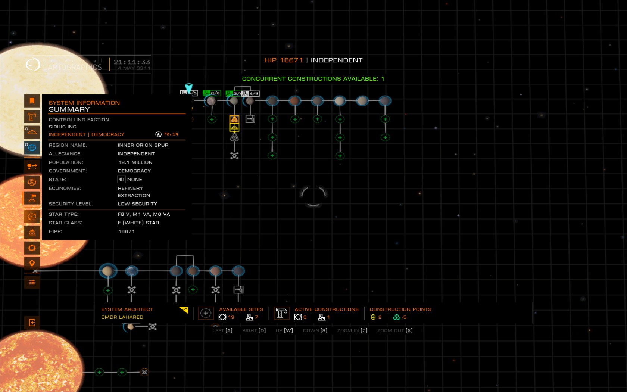Open the factions building icon
Viewport: 627px width, 392px height.
[x=32, y=232]
